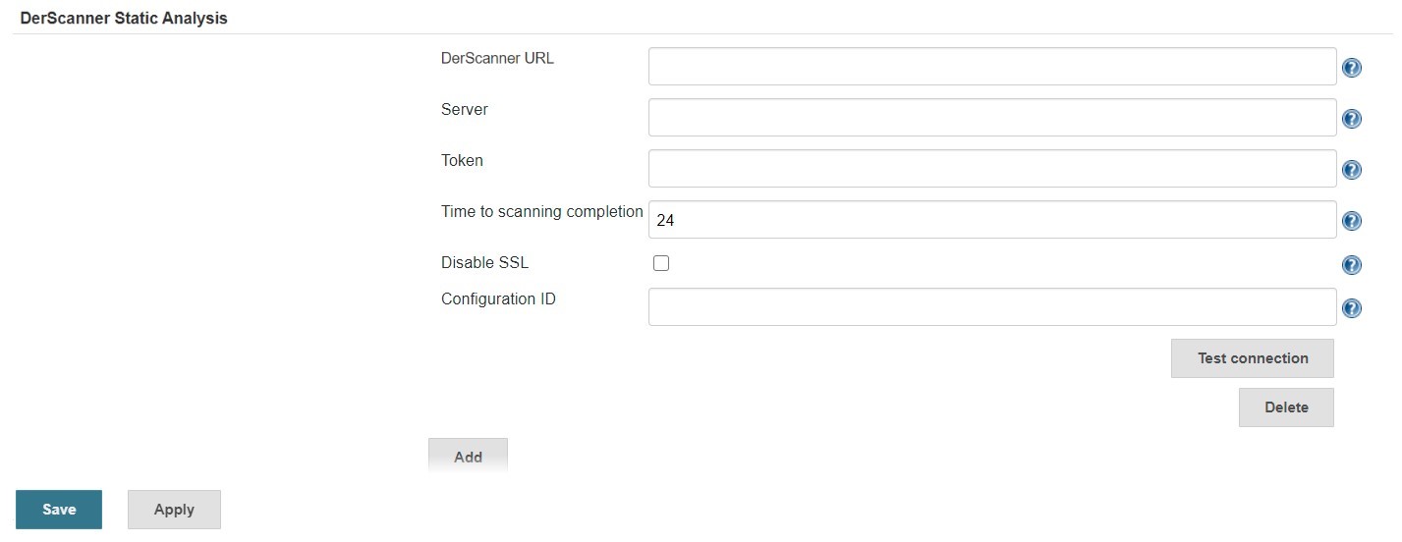Viewport: 1402px width, 542px height.
Task: Click the Disable SSL label
Action: pos(484,263)
